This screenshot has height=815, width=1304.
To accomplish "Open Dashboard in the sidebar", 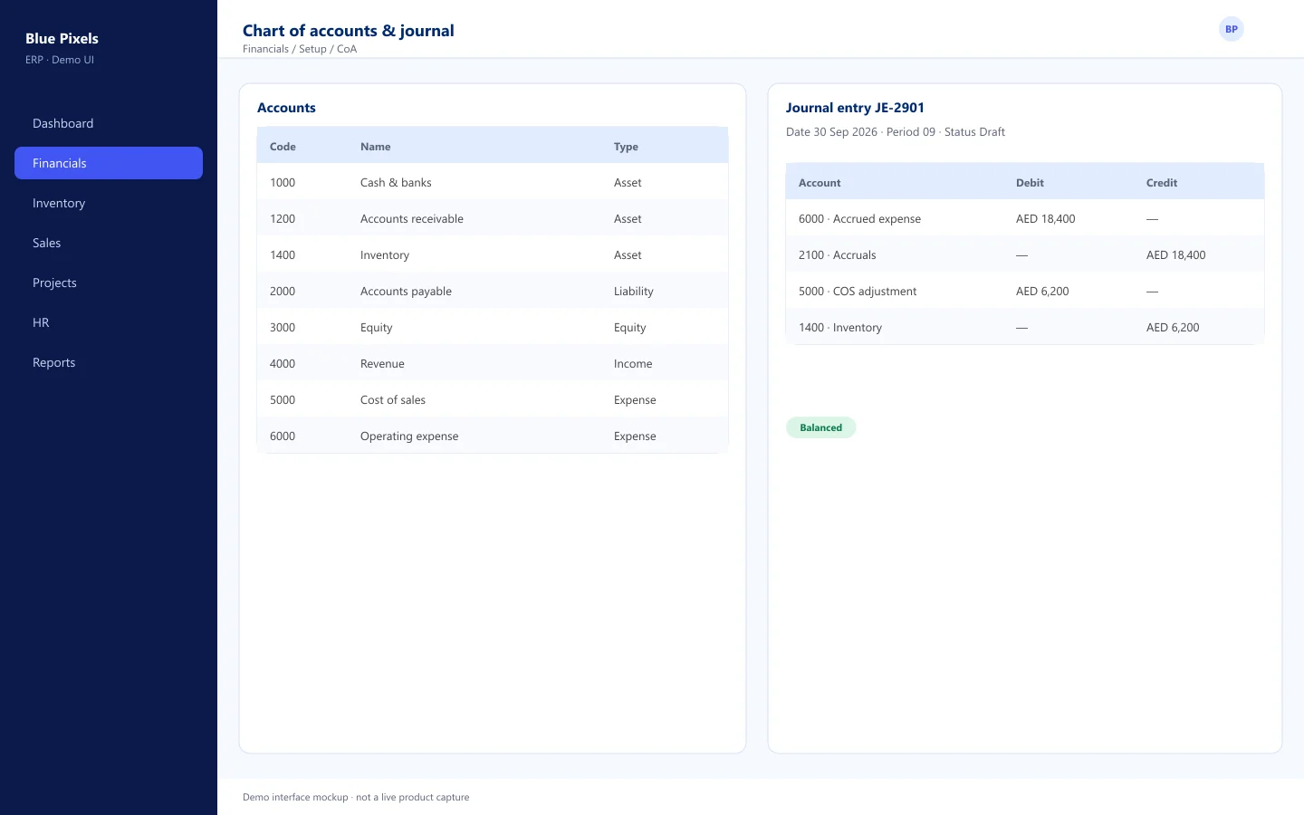I will 109,123.
